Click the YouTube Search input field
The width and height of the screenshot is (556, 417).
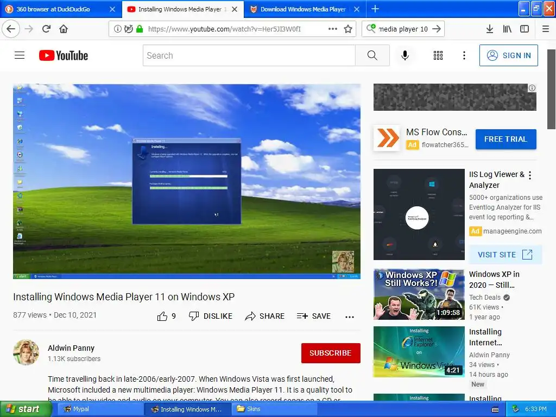[x=249, y=55]
